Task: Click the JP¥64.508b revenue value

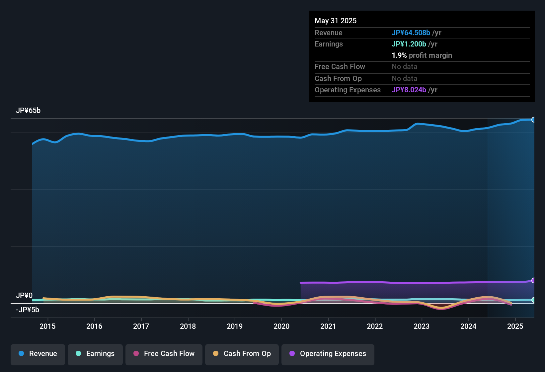Action: pyautogui.click(x=411, y=33)
